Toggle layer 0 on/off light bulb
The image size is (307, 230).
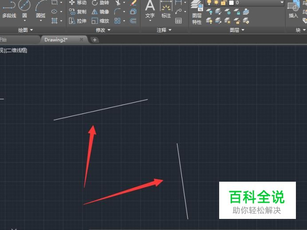(x=209, y=2)
